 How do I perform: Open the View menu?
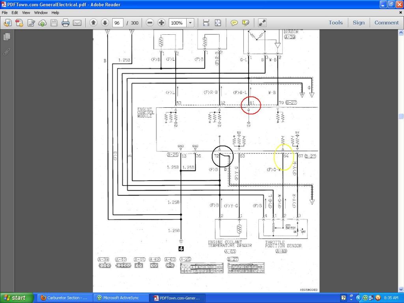[x=26, y=13]
